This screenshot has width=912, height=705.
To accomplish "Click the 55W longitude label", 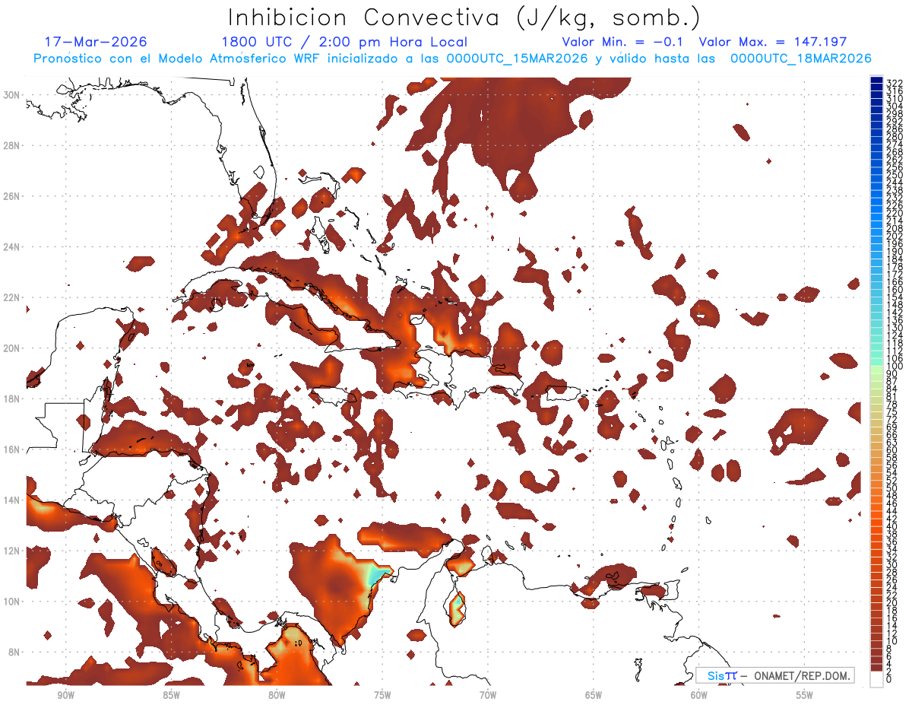I will coord(805,695).
